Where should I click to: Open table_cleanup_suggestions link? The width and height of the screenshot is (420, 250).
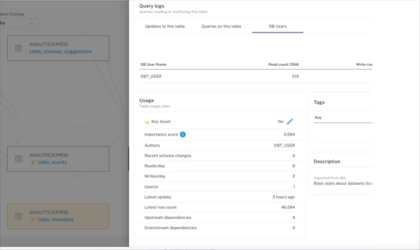(x=61, y=51)
